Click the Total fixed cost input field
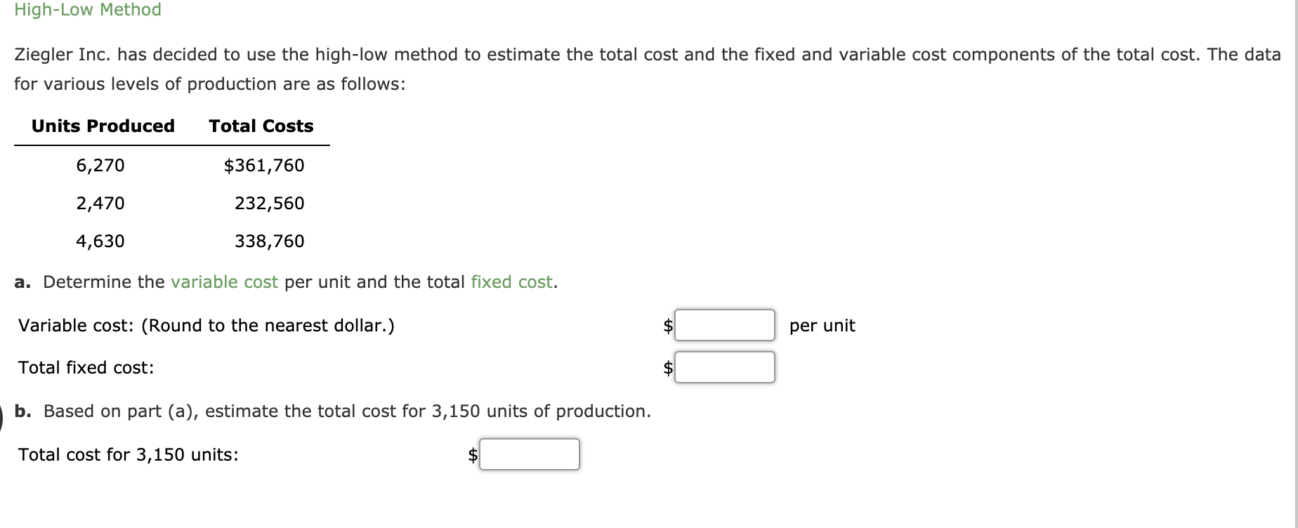Viewport: 1298px width, 528px height. (x=725, y=366)
